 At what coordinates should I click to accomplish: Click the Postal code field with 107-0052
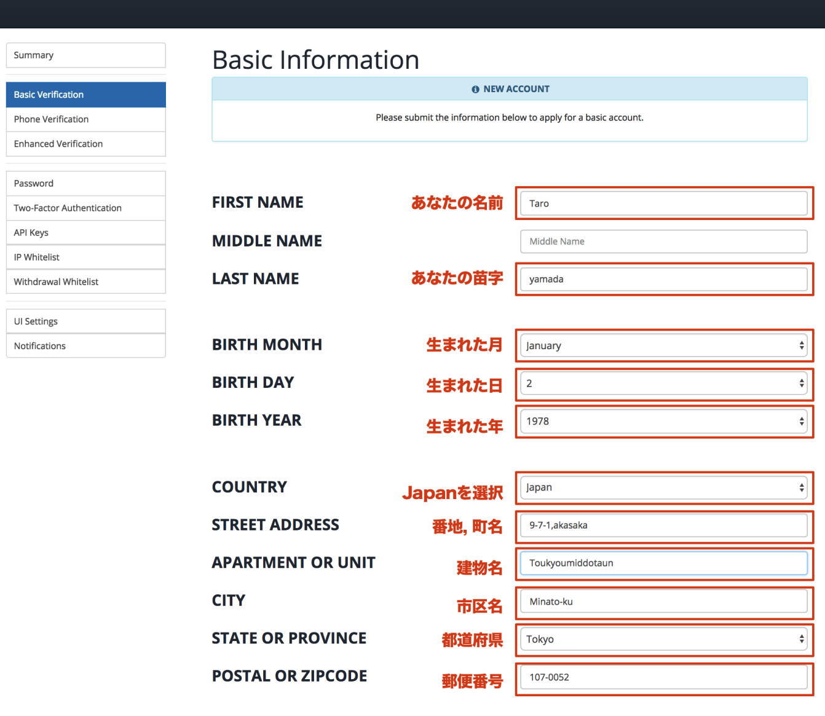[664, 677]
